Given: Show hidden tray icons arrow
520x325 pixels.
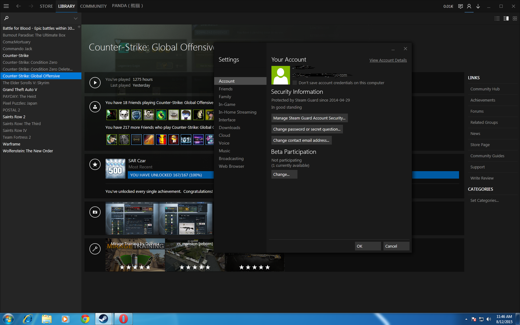Looking at the screenshot, I should tap(466, 319).
